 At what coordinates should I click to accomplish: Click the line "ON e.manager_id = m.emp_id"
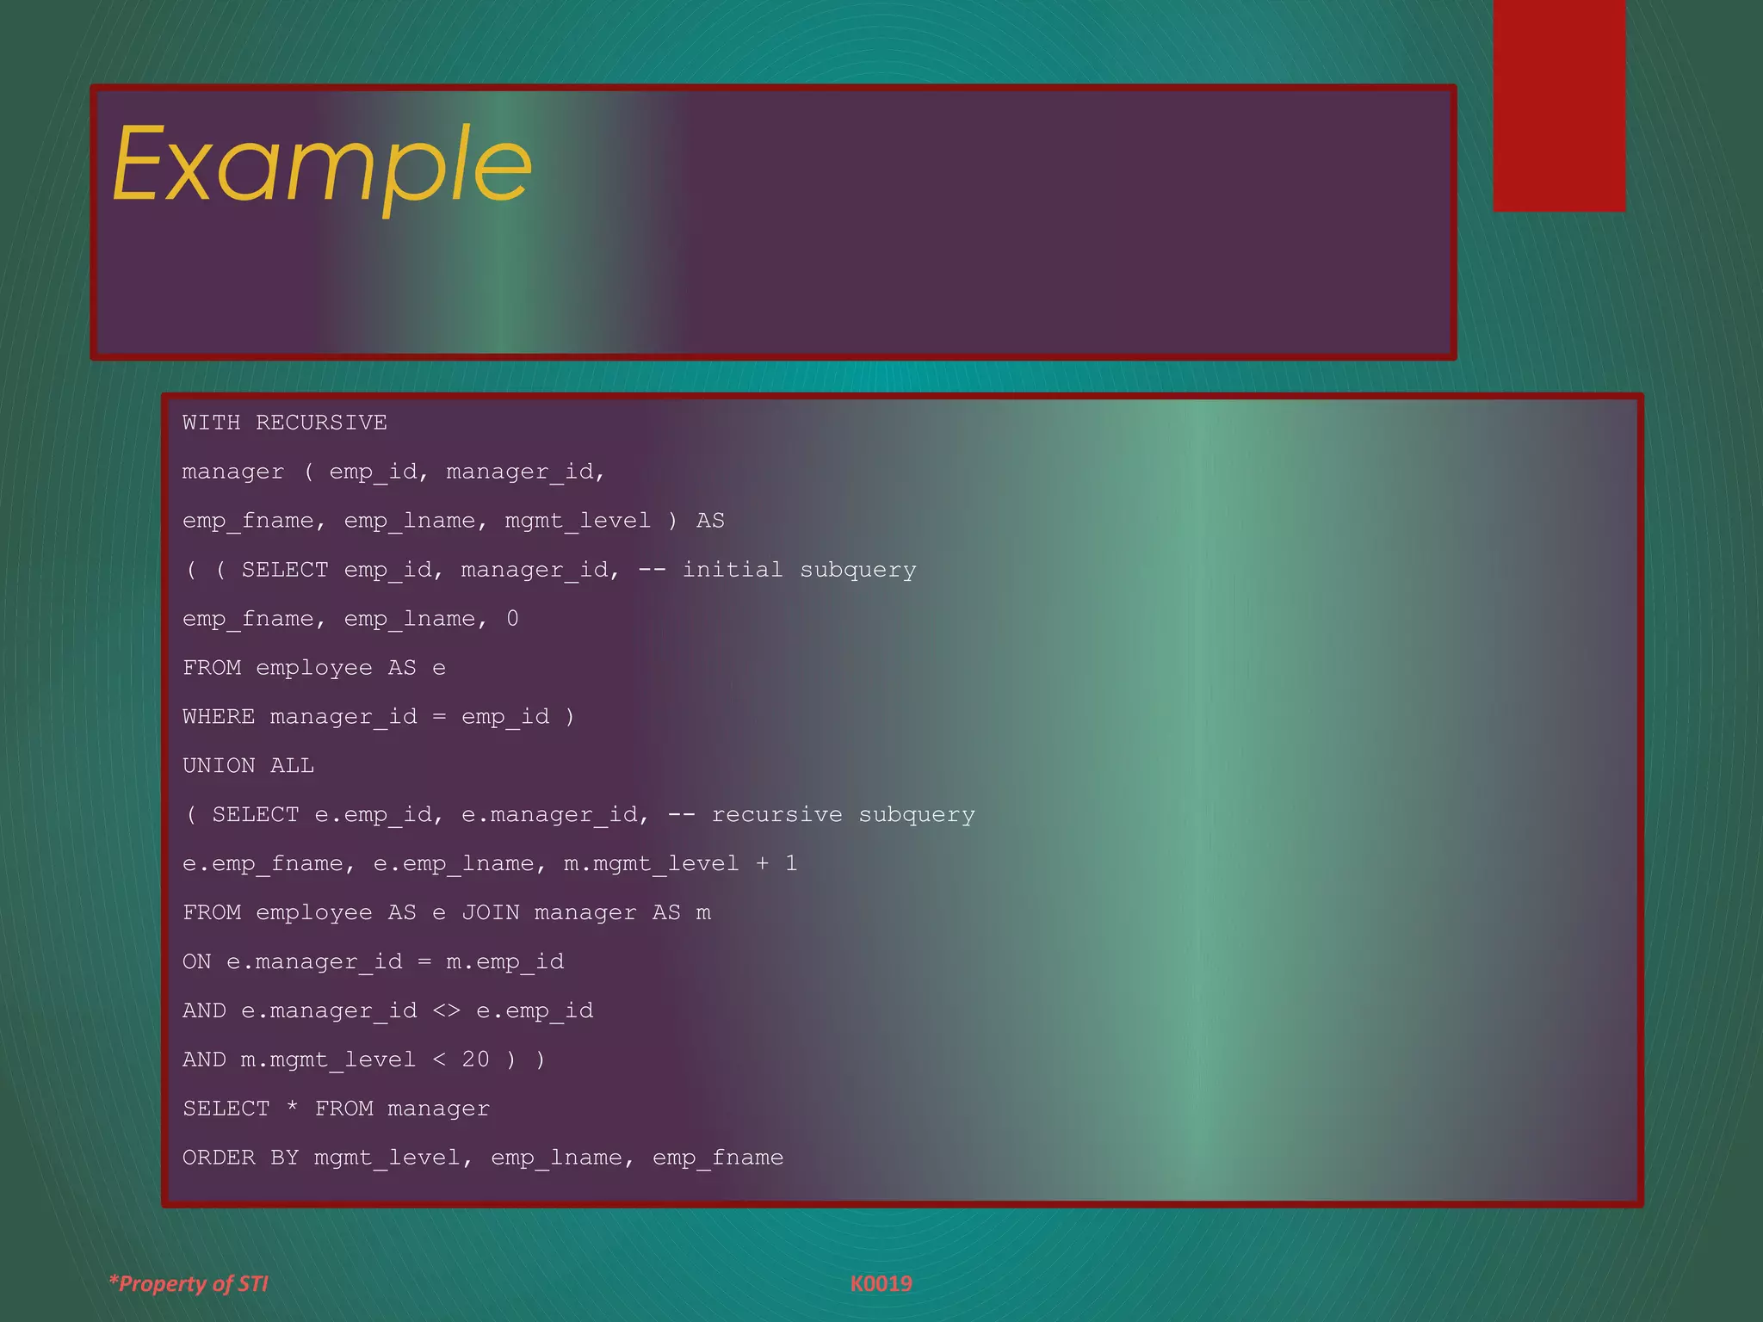pos(374,961)
